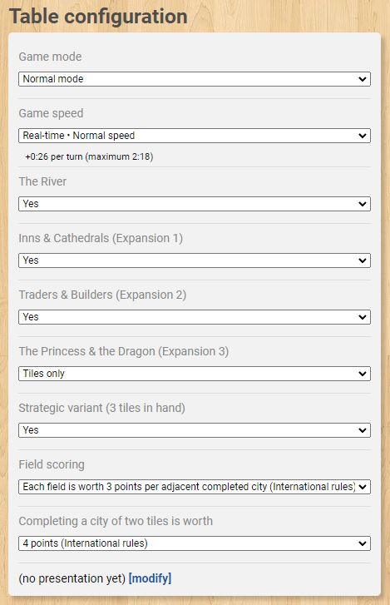Click the down arrow on Traders & Builders
Screen dimensions: 390x605
(363, 317)
